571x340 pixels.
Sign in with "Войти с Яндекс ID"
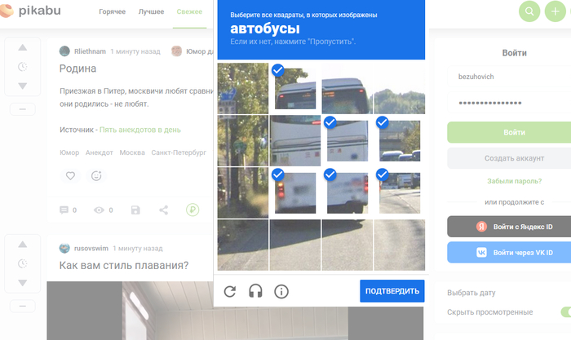point(509,227)
